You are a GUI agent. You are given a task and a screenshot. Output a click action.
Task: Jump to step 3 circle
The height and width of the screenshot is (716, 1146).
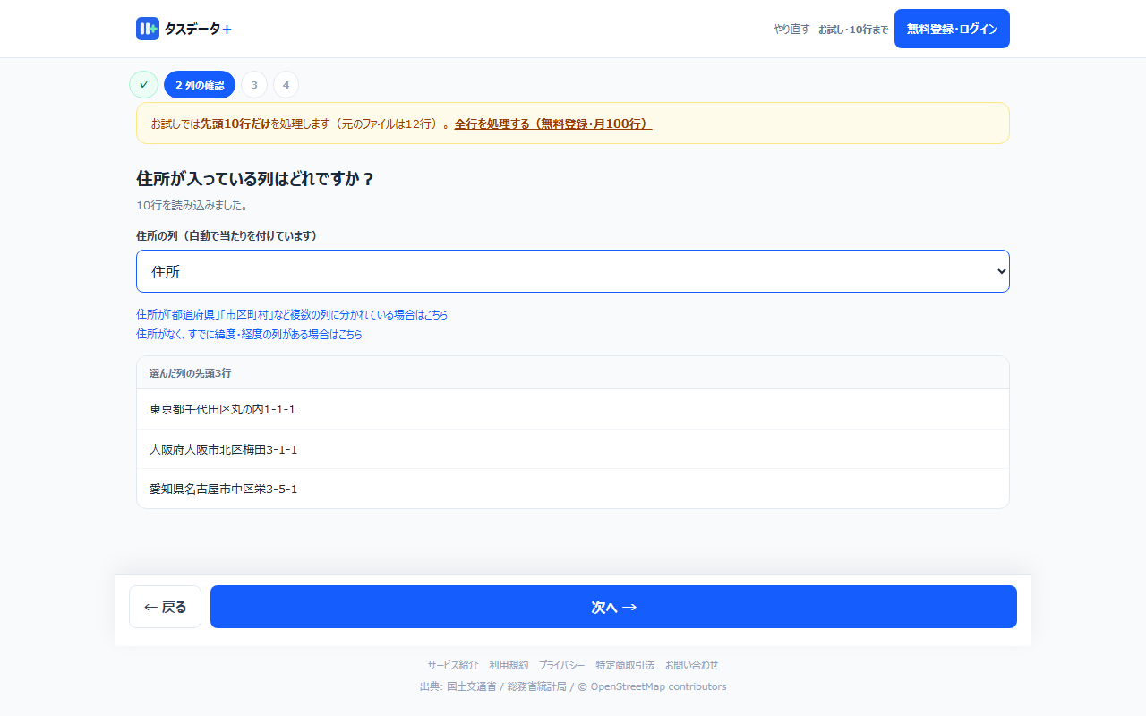click(x=253, y=85)
